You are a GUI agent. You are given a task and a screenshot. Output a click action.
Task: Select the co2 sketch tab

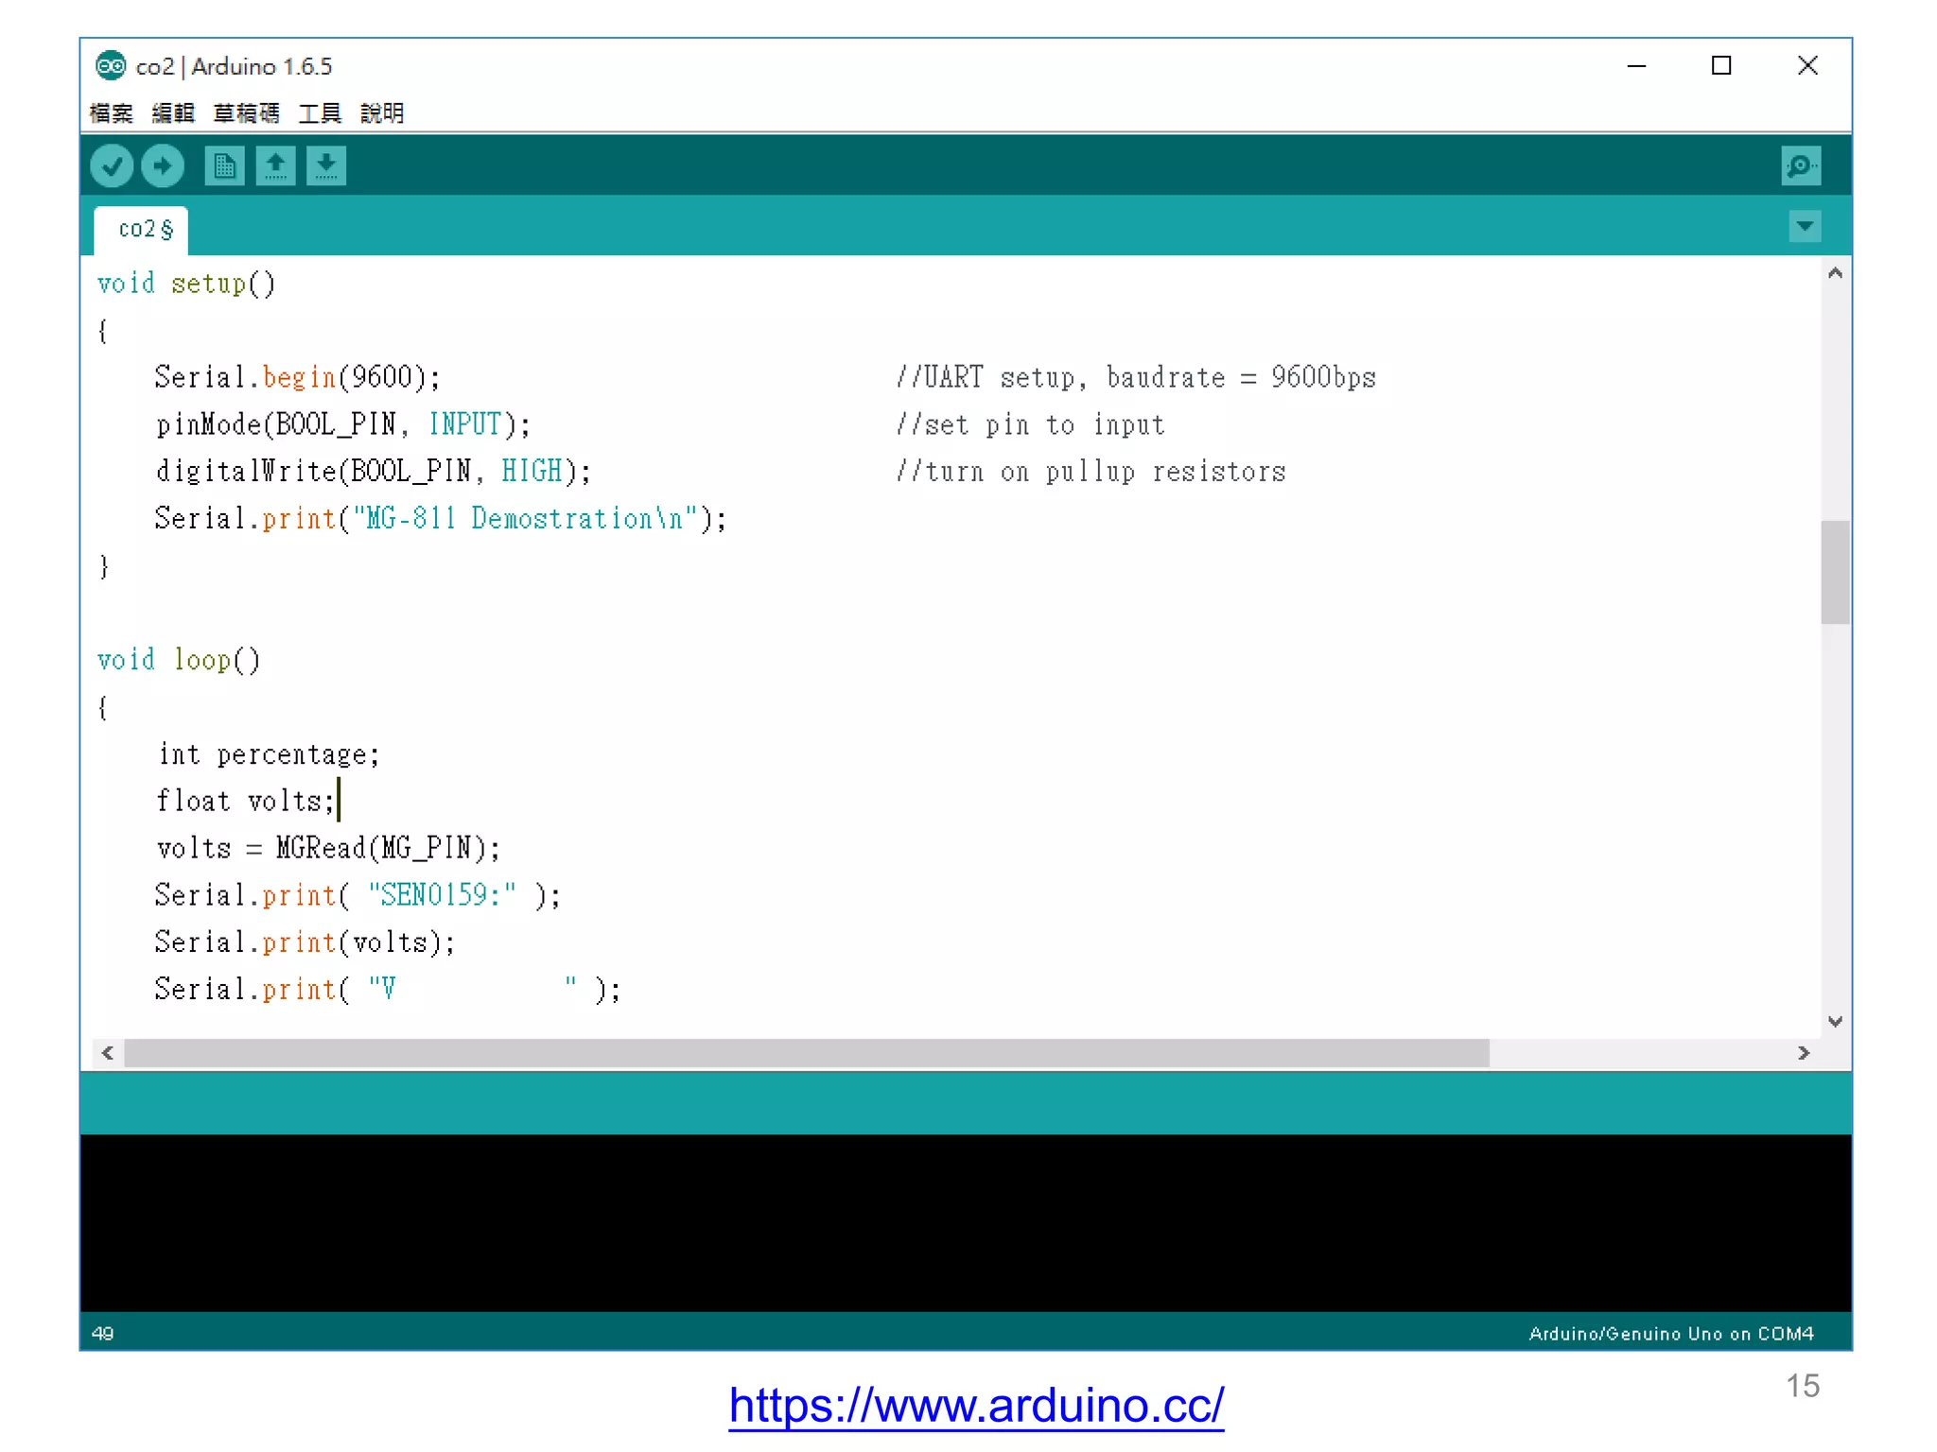[x=142, y=230]
